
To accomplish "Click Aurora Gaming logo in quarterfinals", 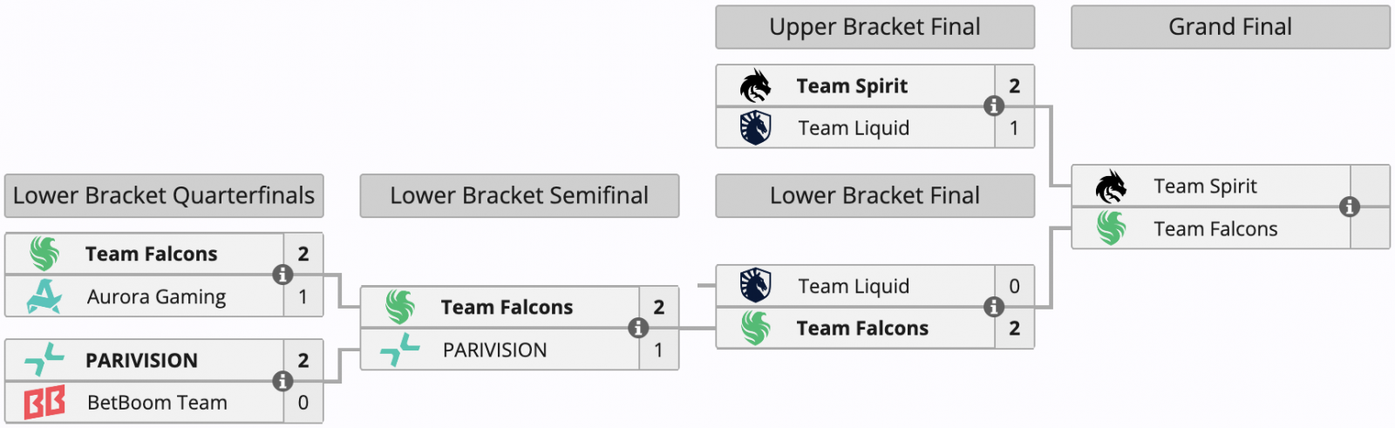I will coord(44,296).
